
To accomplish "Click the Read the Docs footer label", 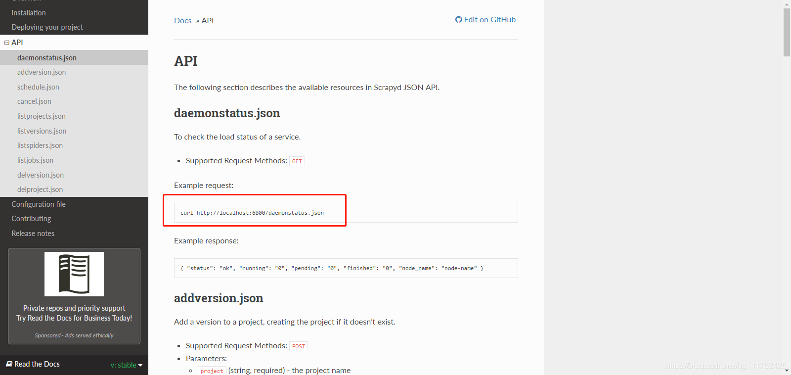I will 37,364.
